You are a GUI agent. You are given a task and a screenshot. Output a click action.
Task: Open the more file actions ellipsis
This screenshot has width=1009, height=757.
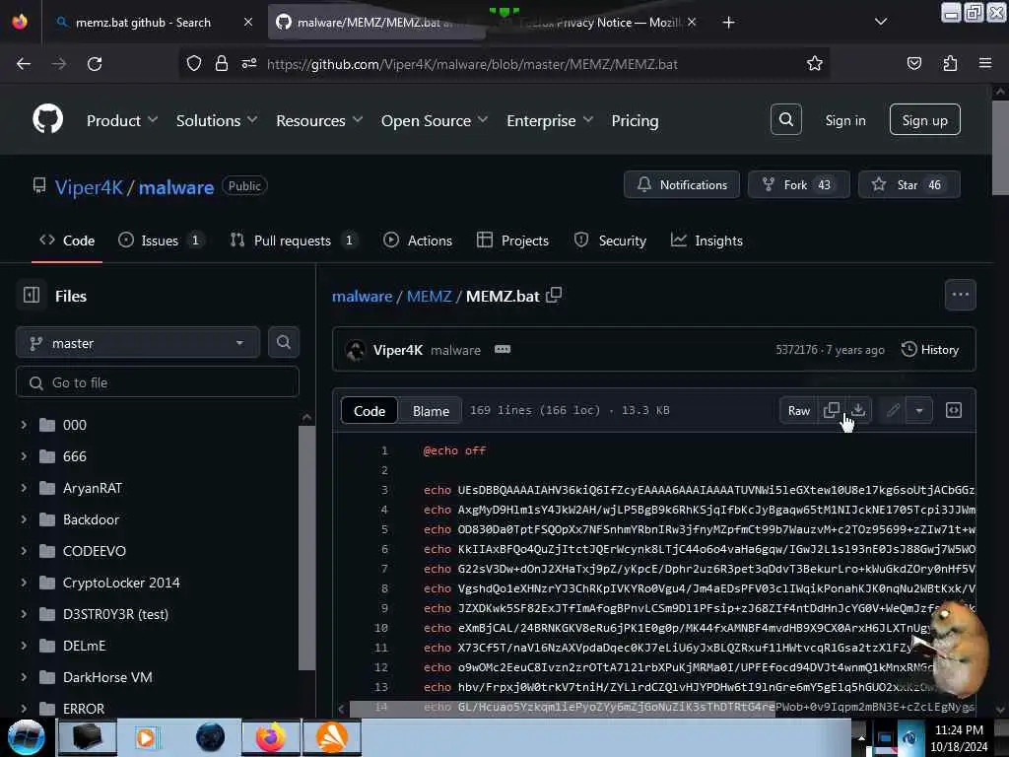point(960,295)
